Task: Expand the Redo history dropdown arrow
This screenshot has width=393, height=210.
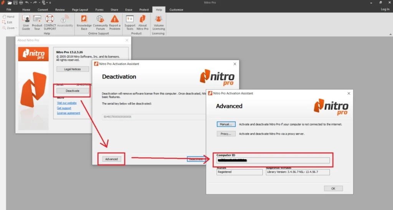Action: click(40, 3)
